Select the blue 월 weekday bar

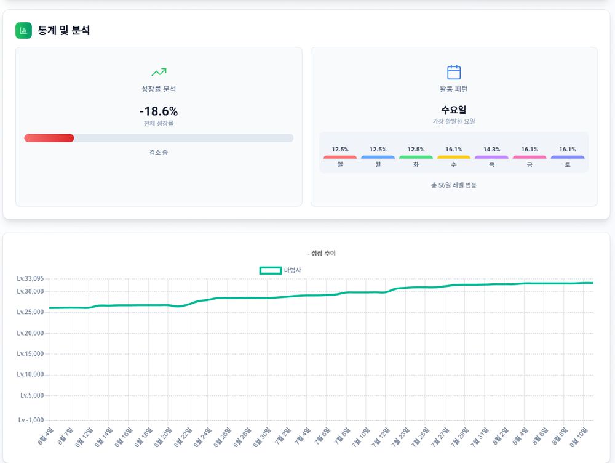coord(378,158)
